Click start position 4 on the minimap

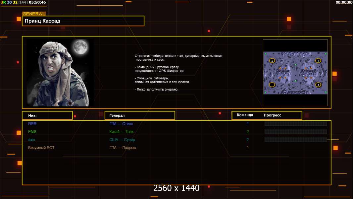pos(318,85)
